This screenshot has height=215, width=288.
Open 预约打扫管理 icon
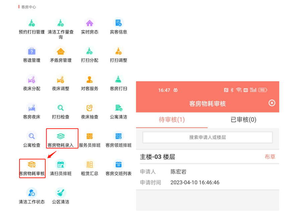coord(31,23)
